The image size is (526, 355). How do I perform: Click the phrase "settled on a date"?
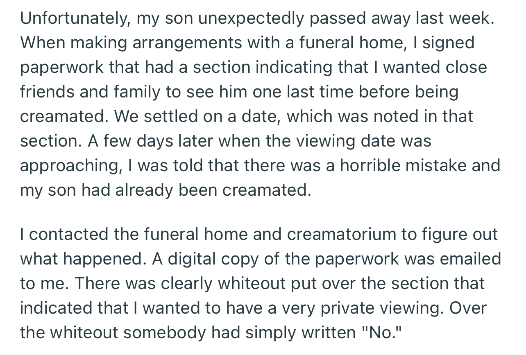[211, 116]
